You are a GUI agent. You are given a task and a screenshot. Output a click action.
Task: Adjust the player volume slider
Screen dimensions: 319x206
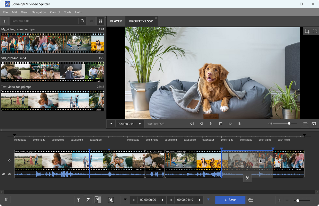(x=289, y=124)
